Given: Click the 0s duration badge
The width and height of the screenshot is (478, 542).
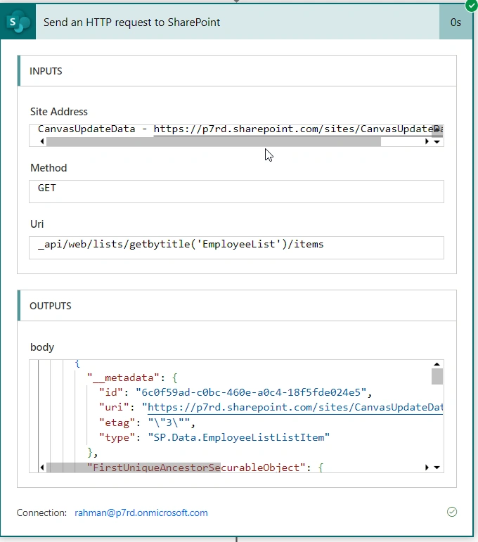Looking at the screenshot, I should [456, 22].
